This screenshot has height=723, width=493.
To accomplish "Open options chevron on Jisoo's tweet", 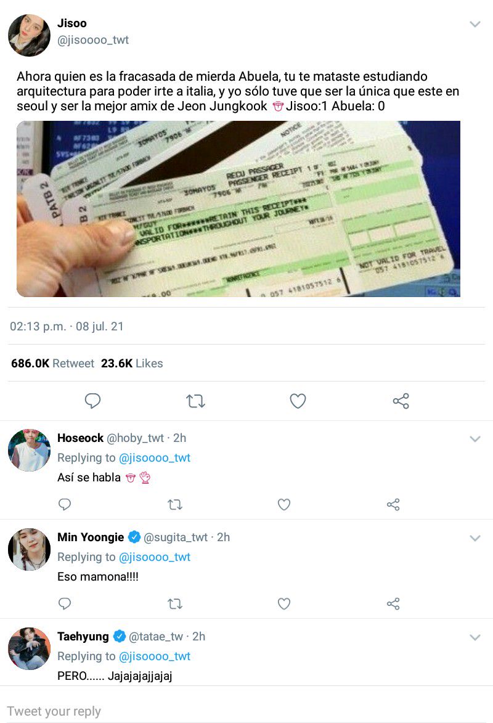I will coord(475,24).
